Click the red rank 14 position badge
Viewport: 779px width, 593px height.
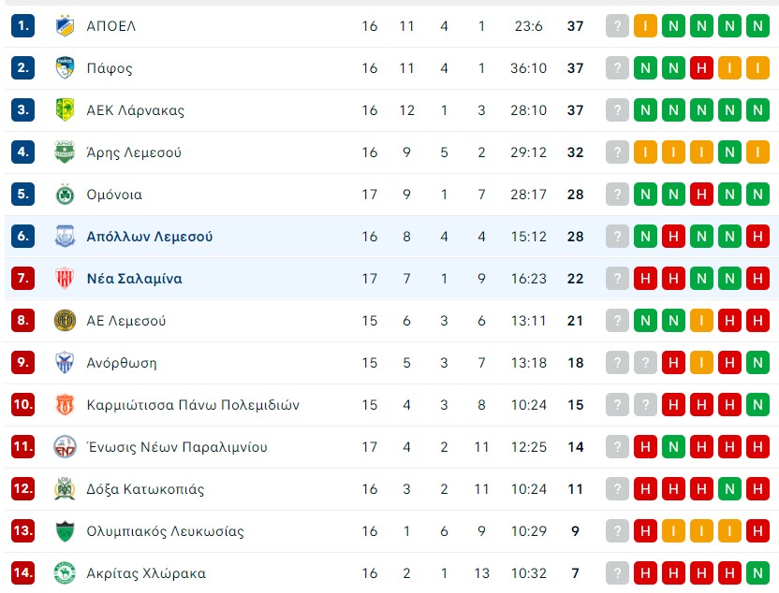click(x=22, y=573)
